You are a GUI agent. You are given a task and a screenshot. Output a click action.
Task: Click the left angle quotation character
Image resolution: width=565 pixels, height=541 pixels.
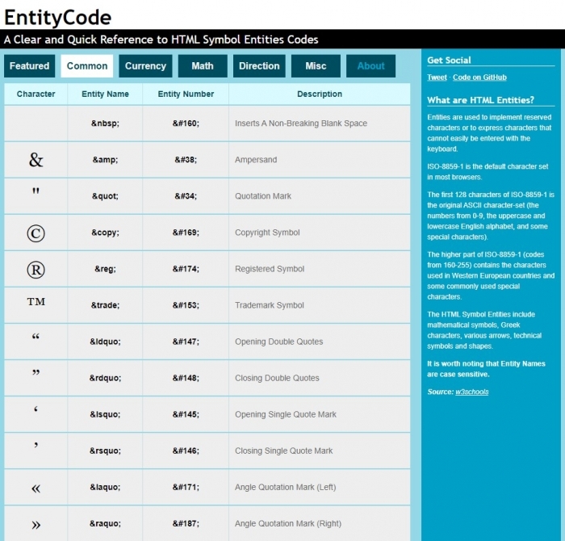tap(36, 489)
